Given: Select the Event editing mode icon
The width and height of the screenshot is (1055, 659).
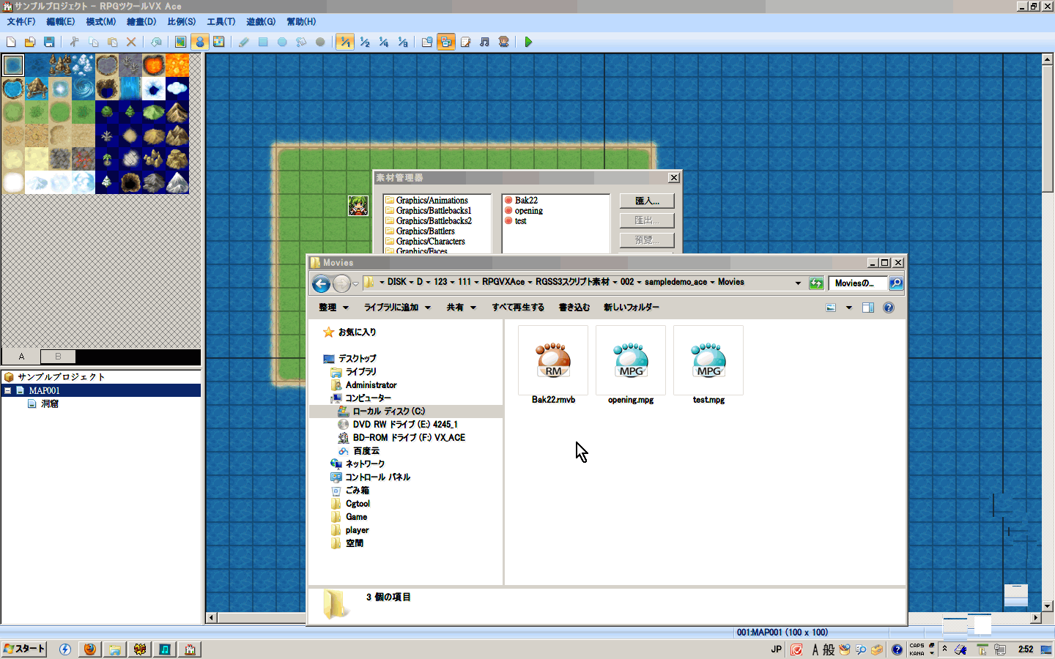Looking at the screenshot, I should pyautogui.click(x=199, y=42).
